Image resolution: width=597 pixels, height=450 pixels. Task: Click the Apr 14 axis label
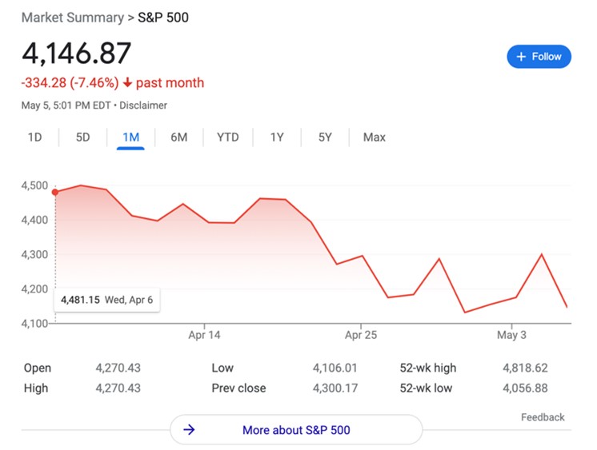tap(204, 335)
